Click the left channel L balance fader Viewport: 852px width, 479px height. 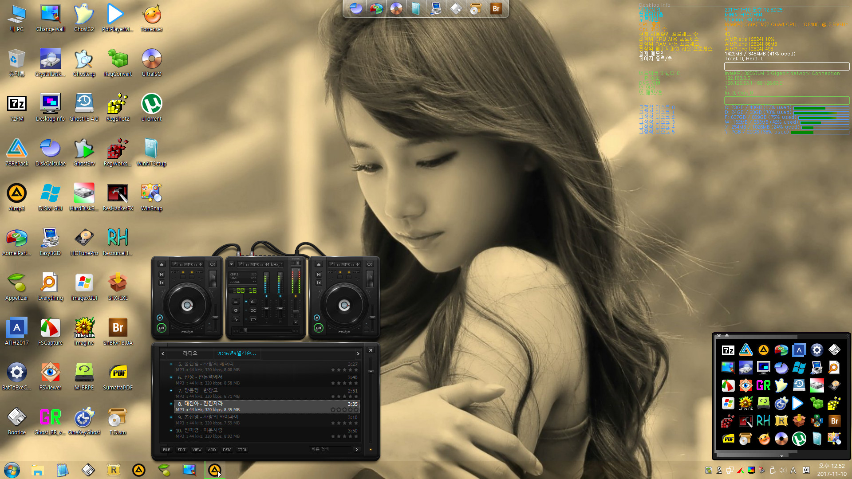click(x=266, y=308)
